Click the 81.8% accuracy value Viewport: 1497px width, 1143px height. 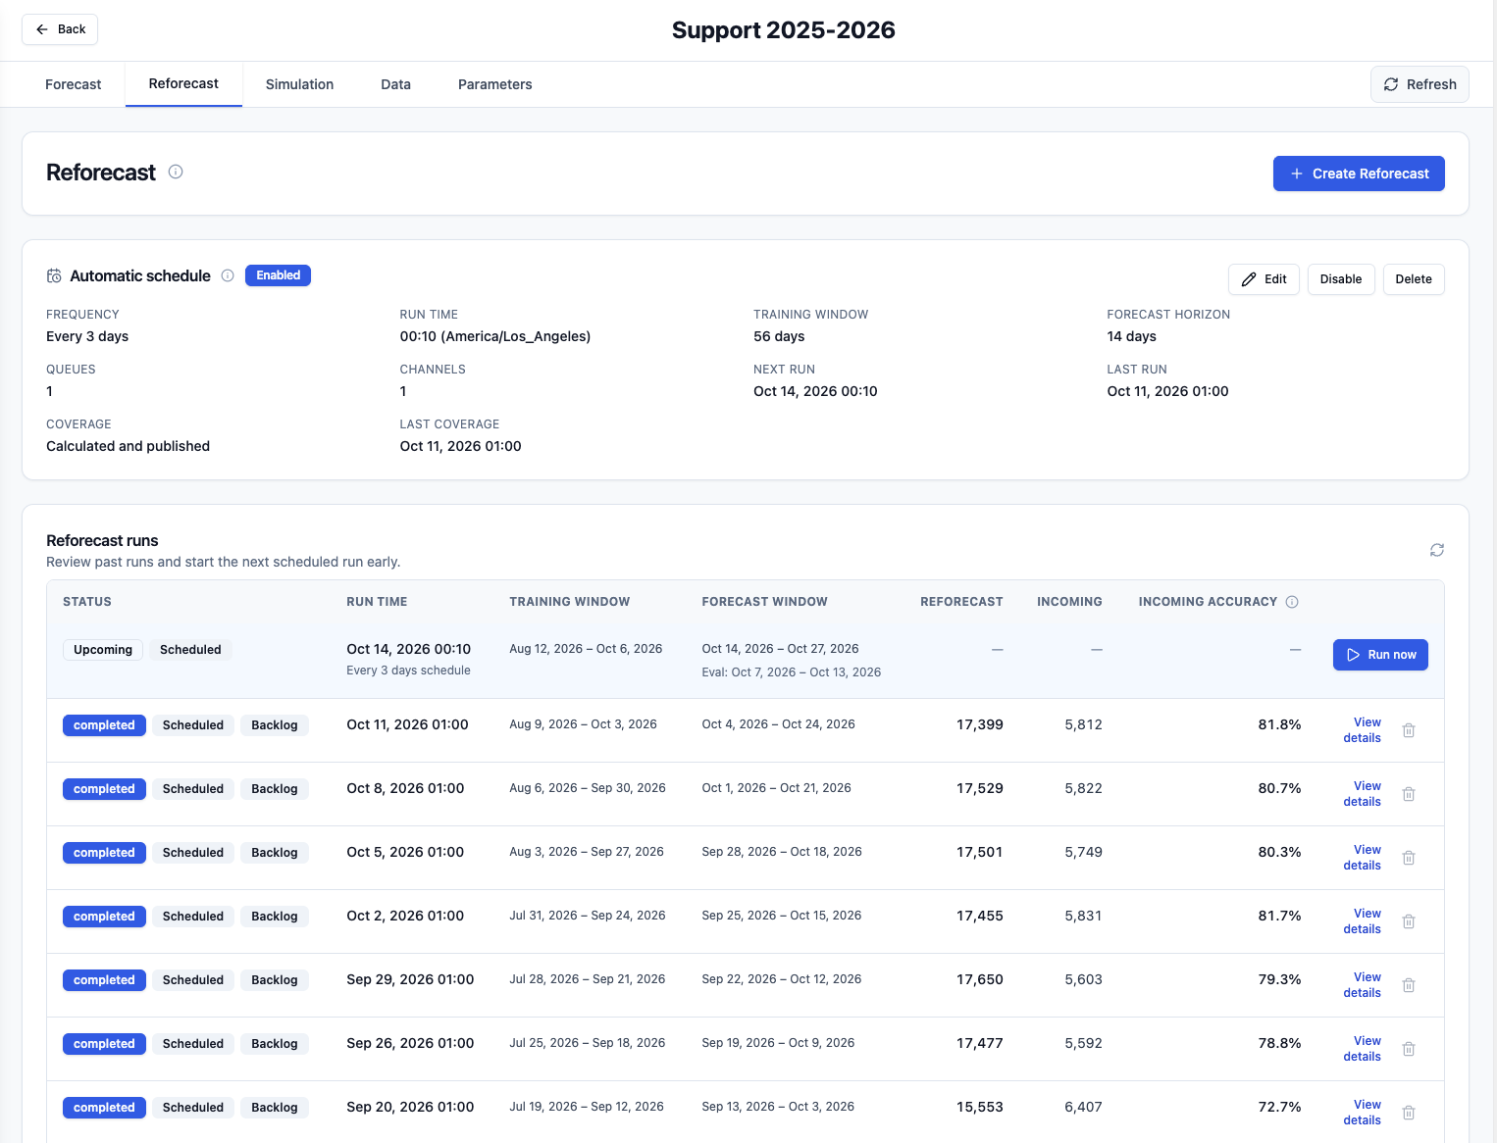coord(1279,724)
